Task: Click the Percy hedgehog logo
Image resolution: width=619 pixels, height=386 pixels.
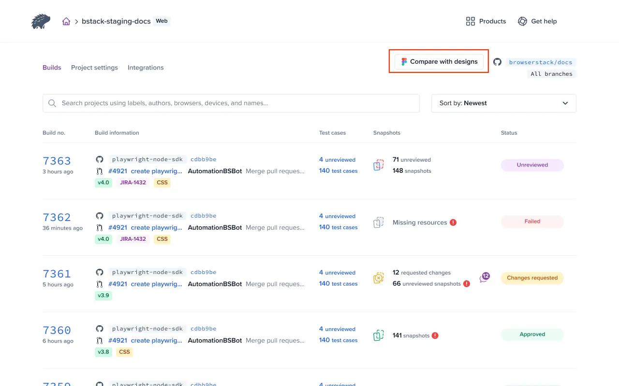Action: click(x=41, y=21)
